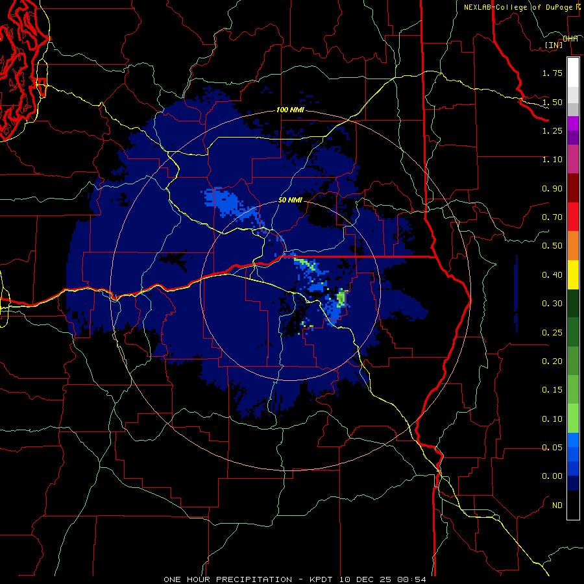Click the 0.50 legend value
584x584 pixels.
pyautogui.click(x=552, y=246)
